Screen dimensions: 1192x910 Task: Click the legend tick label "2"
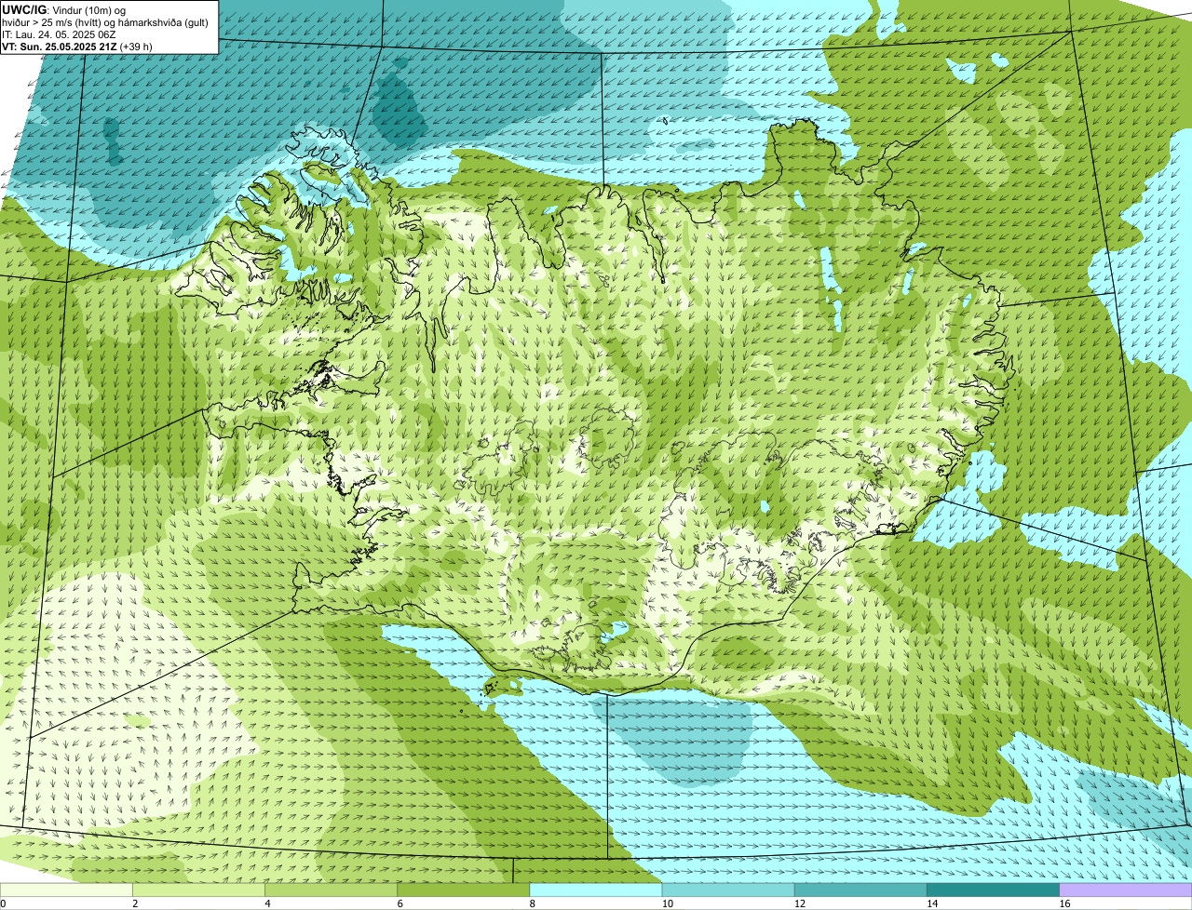[135, 903]
